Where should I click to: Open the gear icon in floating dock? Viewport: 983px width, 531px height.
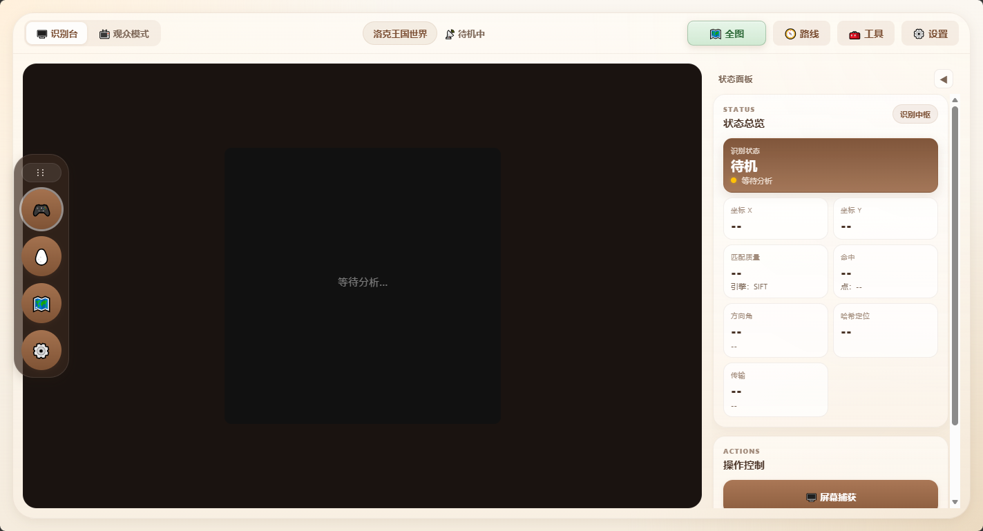(x=41, y=350)
